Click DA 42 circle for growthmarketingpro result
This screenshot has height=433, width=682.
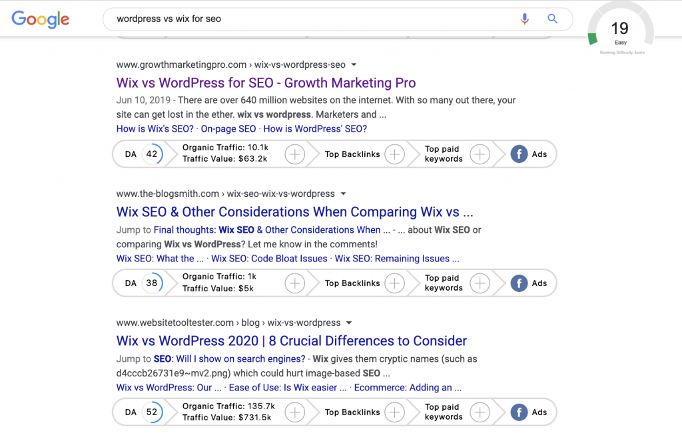pos(152,154)
